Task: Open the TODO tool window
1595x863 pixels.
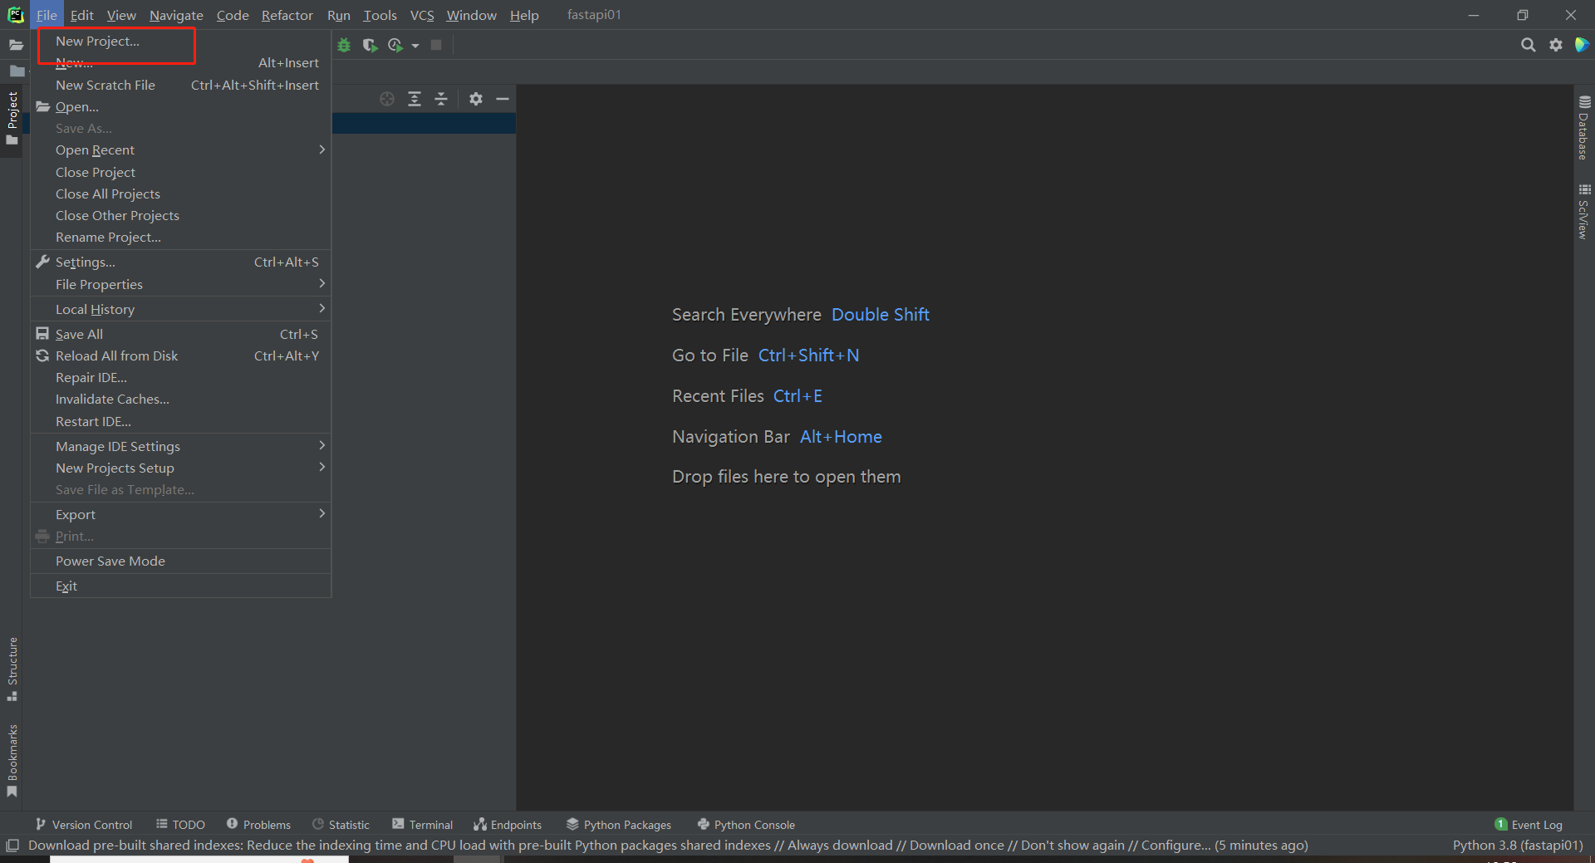Action: pos(180,825)
